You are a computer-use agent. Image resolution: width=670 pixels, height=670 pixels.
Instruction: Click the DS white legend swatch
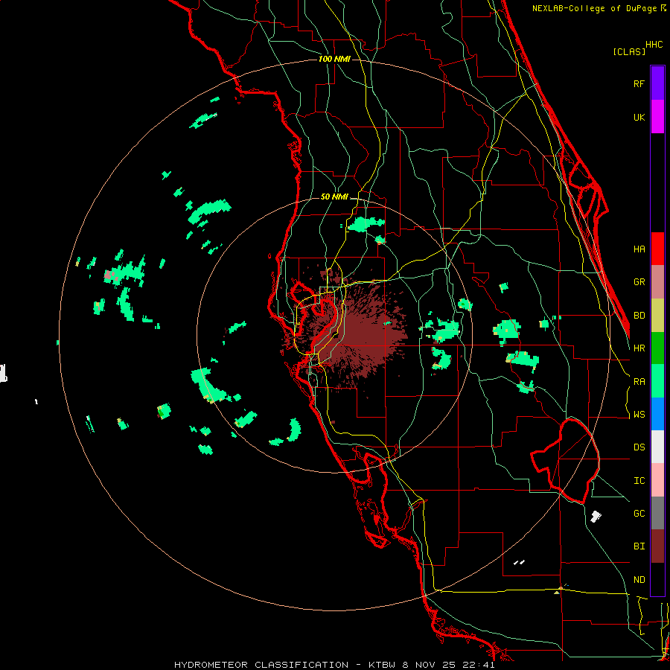(657, 447)
